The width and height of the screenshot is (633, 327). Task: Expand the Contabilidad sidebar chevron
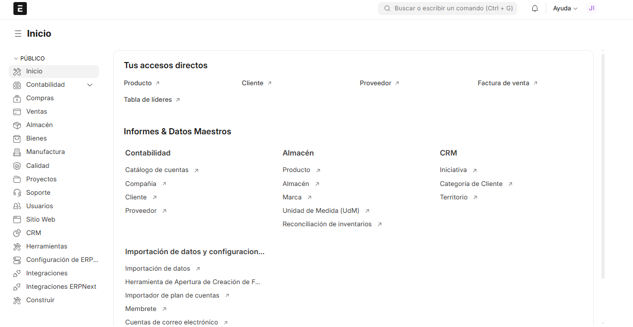90,85
